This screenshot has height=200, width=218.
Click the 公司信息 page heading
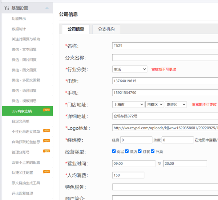click(68, 14)
